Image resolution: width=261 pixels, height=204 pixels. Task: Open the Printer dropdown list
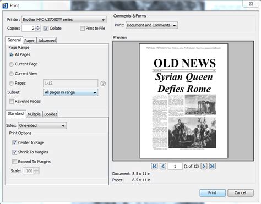(x=64, y=20)
